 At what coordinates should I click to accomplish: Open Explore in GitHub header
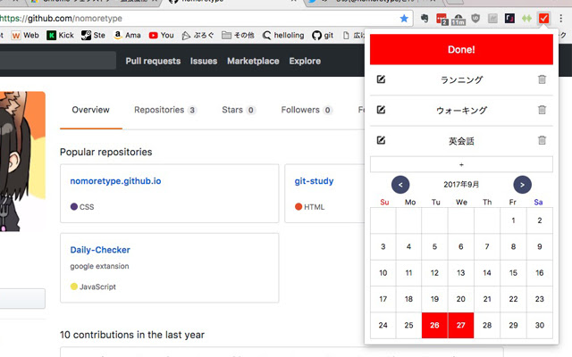pyautogui.click(x=305, y=61)
